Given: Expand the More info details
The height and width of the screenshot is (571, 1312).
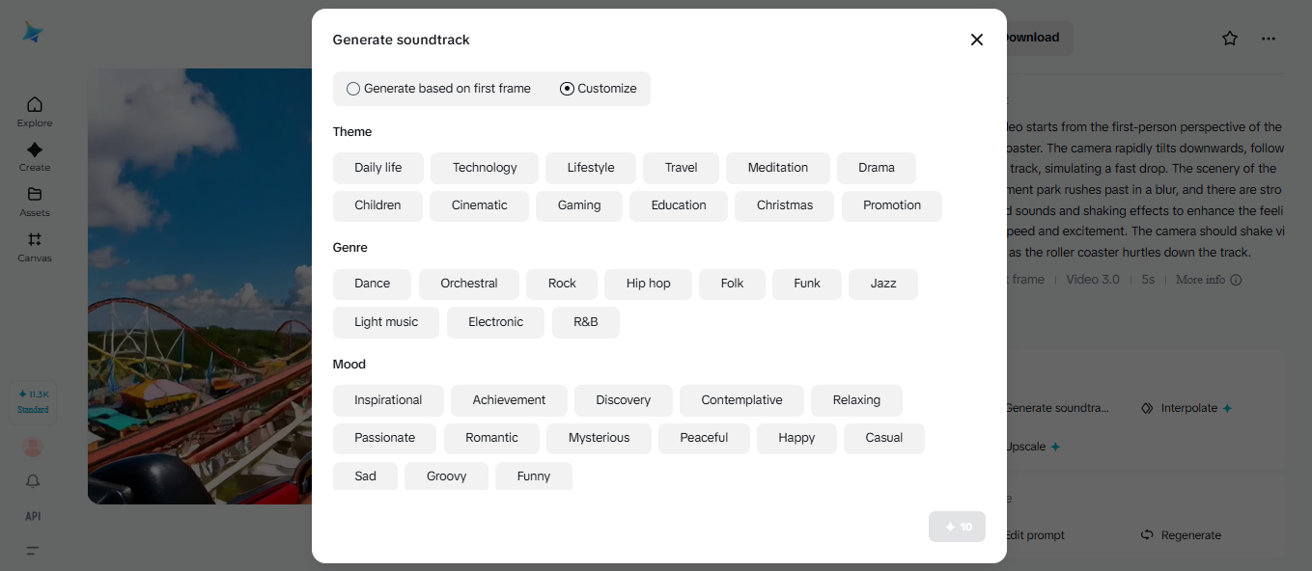Looking at the screenshot, I should click(x=1208, y=280).
